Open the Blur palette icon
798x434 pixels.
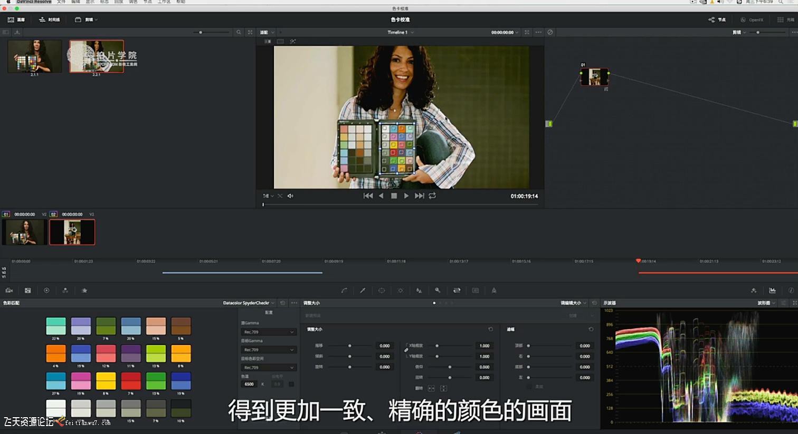coord(419,290)
